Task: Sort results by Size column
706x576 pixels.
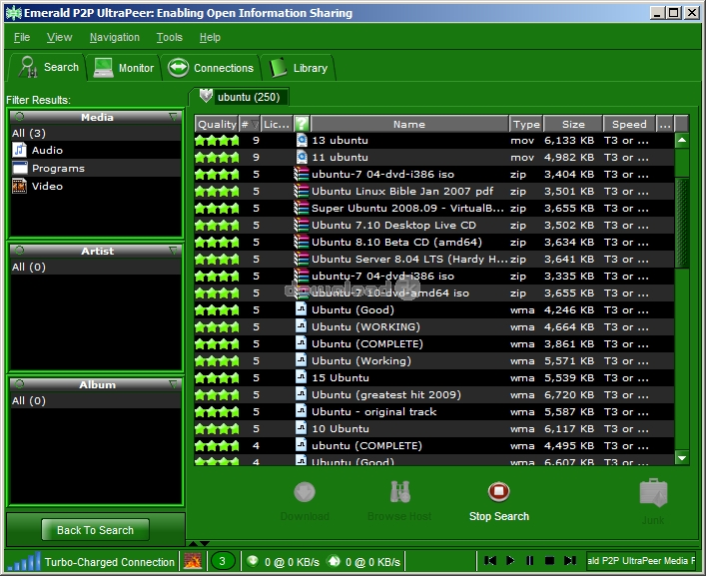Action: pos(573,124)
